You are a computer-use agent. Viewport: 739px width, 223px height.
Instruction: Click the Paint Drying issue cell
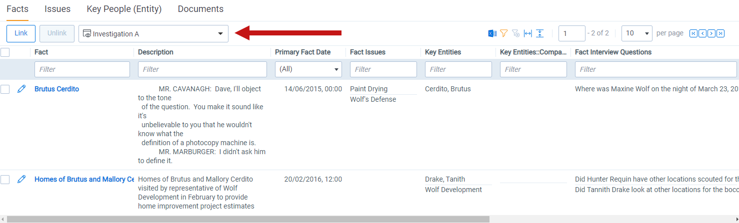pyautogui.click(x=368, y=89)
